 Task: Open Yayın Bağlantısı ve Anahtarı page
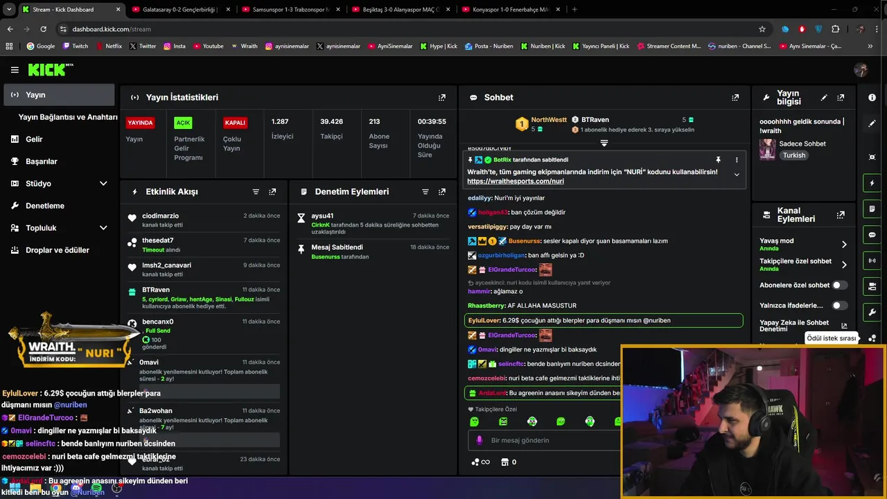(68, 117)
